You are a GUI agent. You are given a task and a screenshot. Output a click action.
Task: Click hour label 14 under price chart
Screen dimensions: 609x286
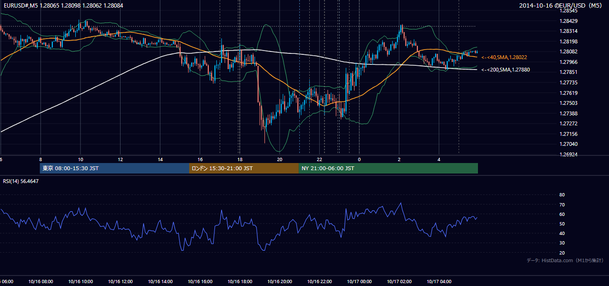(160, 160)
